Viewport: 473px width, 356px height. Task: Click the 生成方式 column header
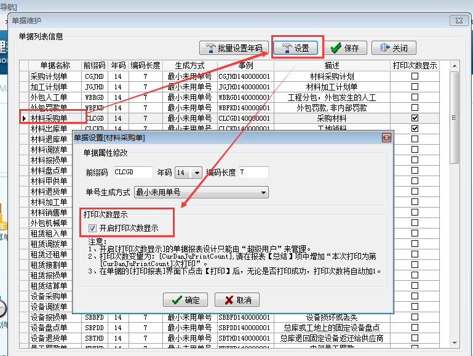tap(189, 65)
